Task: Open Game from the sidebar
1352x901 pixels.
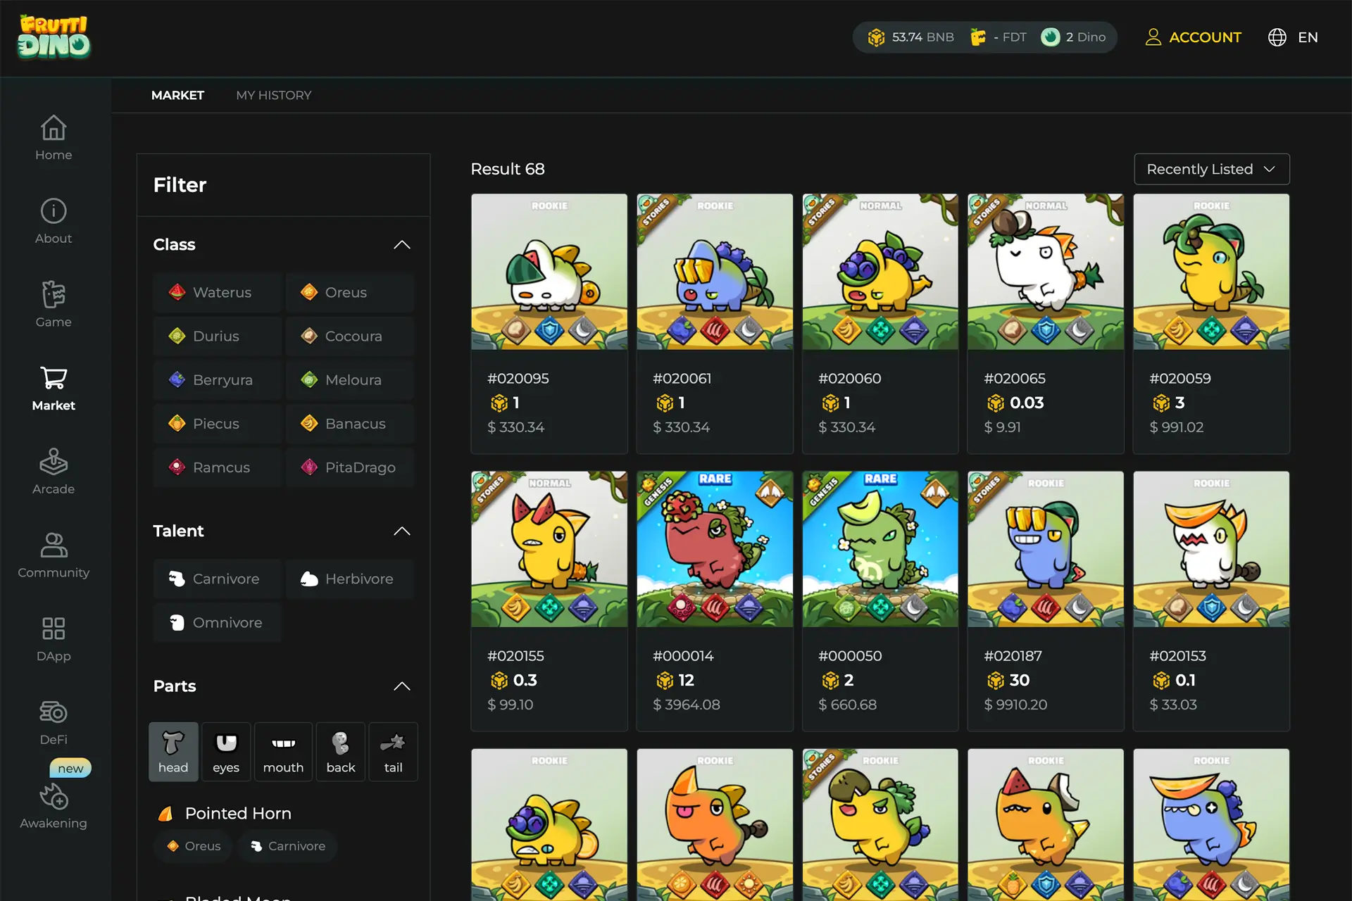Action: click(x=54, y=304)
